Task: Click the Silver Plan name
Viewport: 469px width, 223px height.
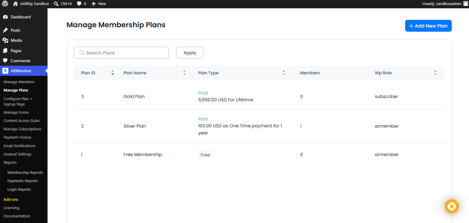Action: (x=135, y=126)
